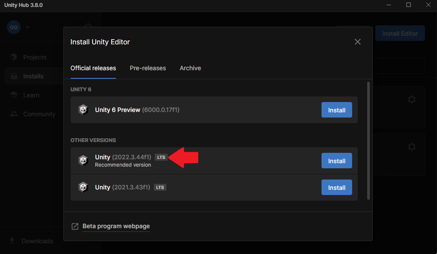
Task: Open Community in the sidebar
Action: click(x=39, y=114)
